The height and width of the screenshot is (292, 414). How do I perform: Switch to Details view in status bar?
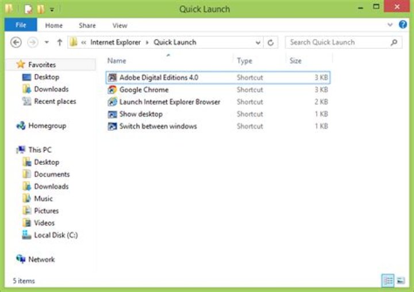[x=388, y=281]
